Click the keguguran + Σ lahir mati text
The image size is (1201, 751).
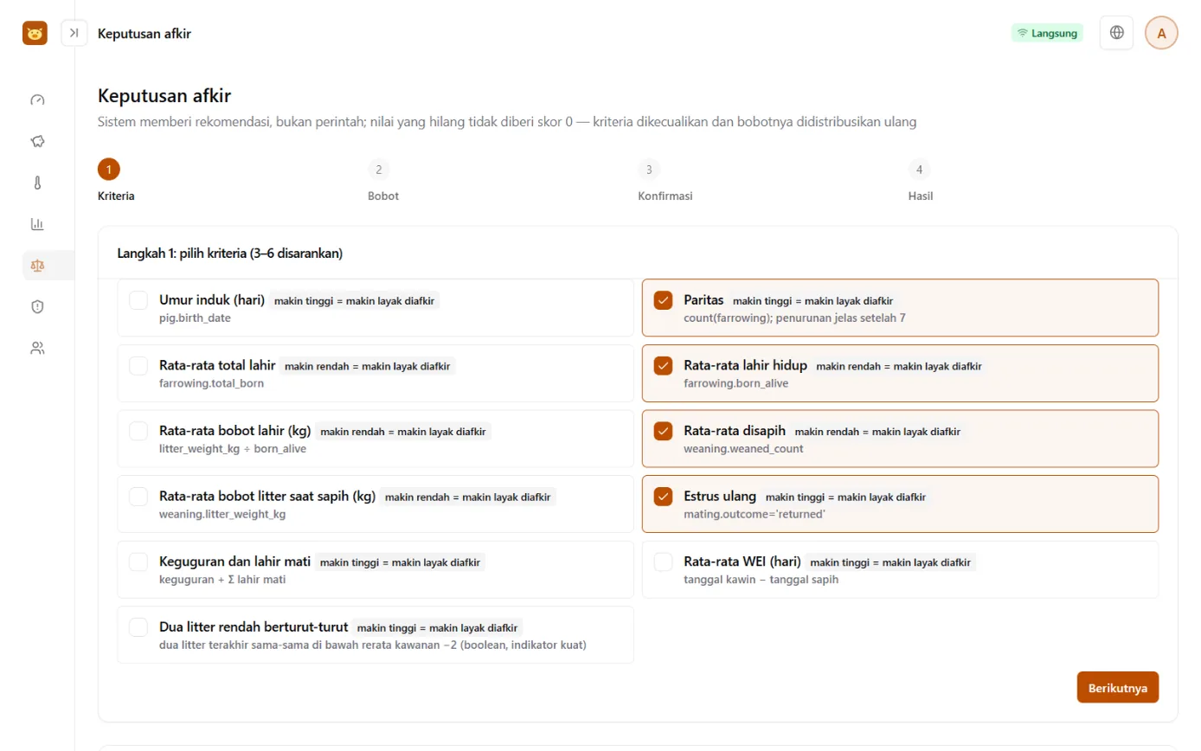pyautogui.click(x=222, y=580)
